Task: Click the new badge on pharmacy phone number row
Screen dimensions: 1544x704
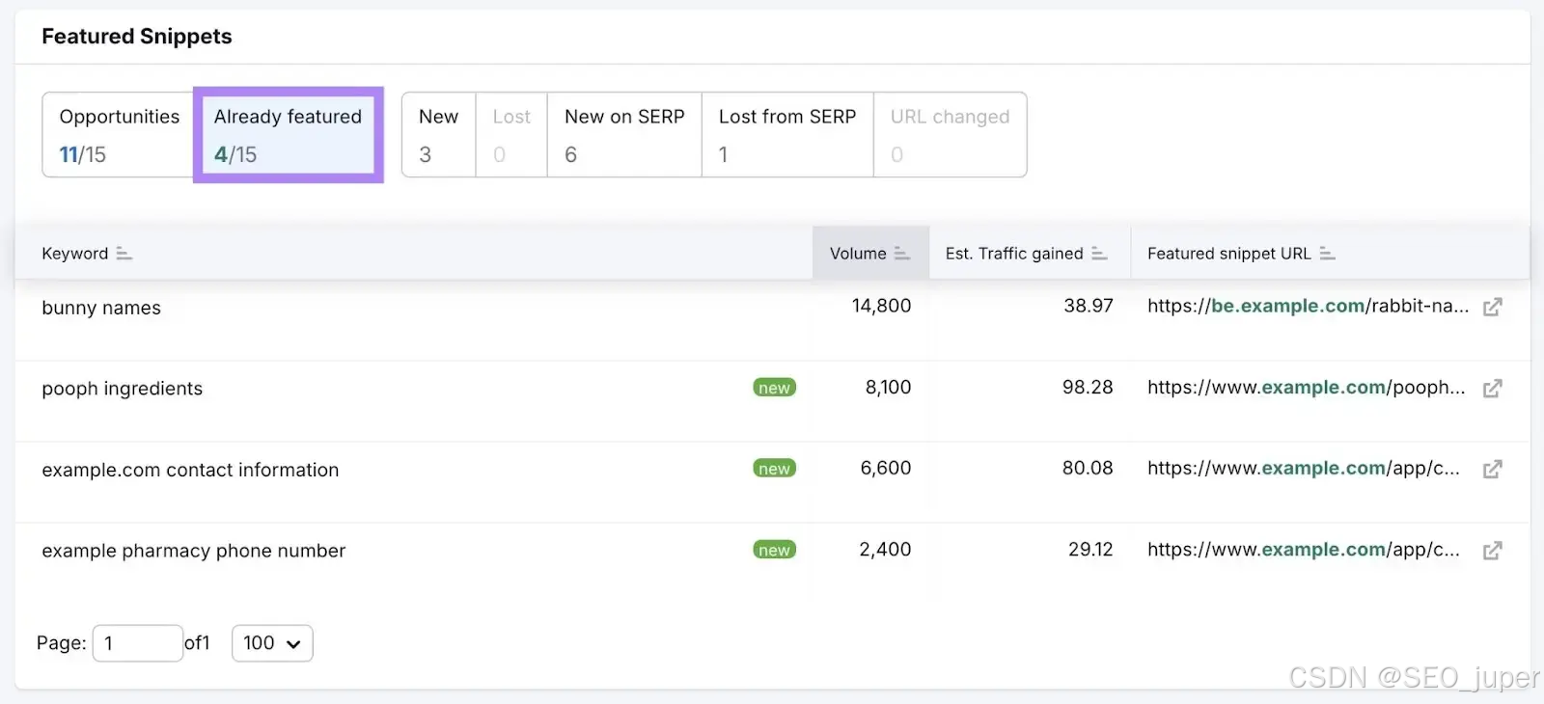Action: [774, 550]
